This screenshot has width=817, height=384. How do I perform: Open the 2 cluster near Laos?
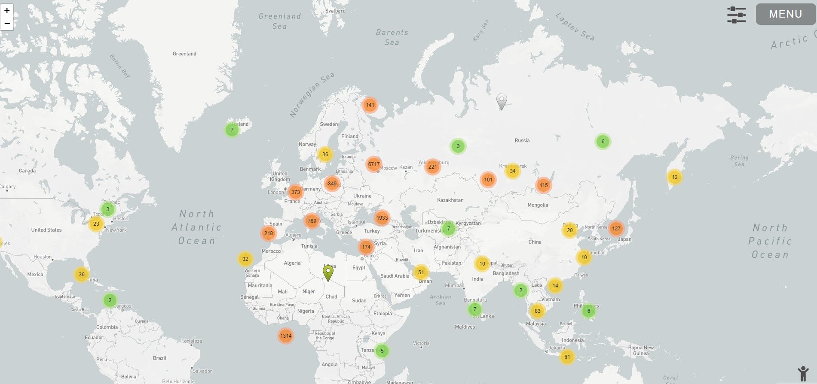[x=521, y=290]
